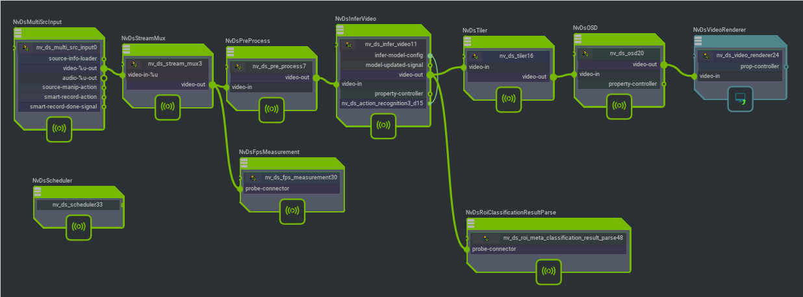Click the broadcast icon on NvDsMultiSrcInput node
The image size is (803, 297).
tap(58, 129)
